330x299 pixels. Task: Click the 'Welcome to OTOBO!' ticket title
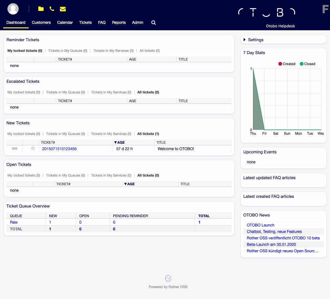click(x=176, y=149)
